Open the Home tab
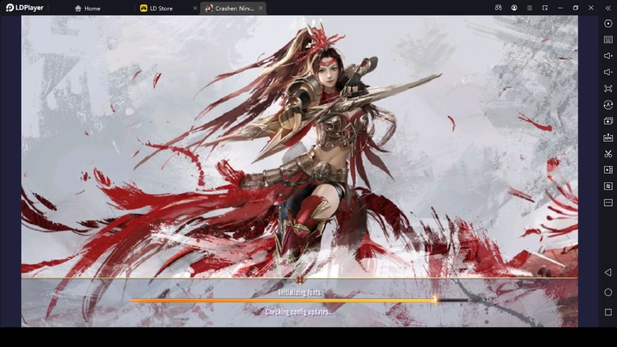 pyautogui.click(x=87, y=8)
